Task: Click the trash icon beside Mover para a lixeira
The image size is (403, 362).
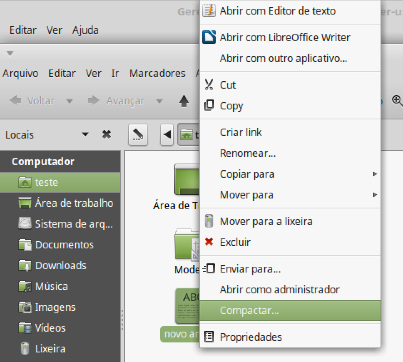Action: [209, 221]
